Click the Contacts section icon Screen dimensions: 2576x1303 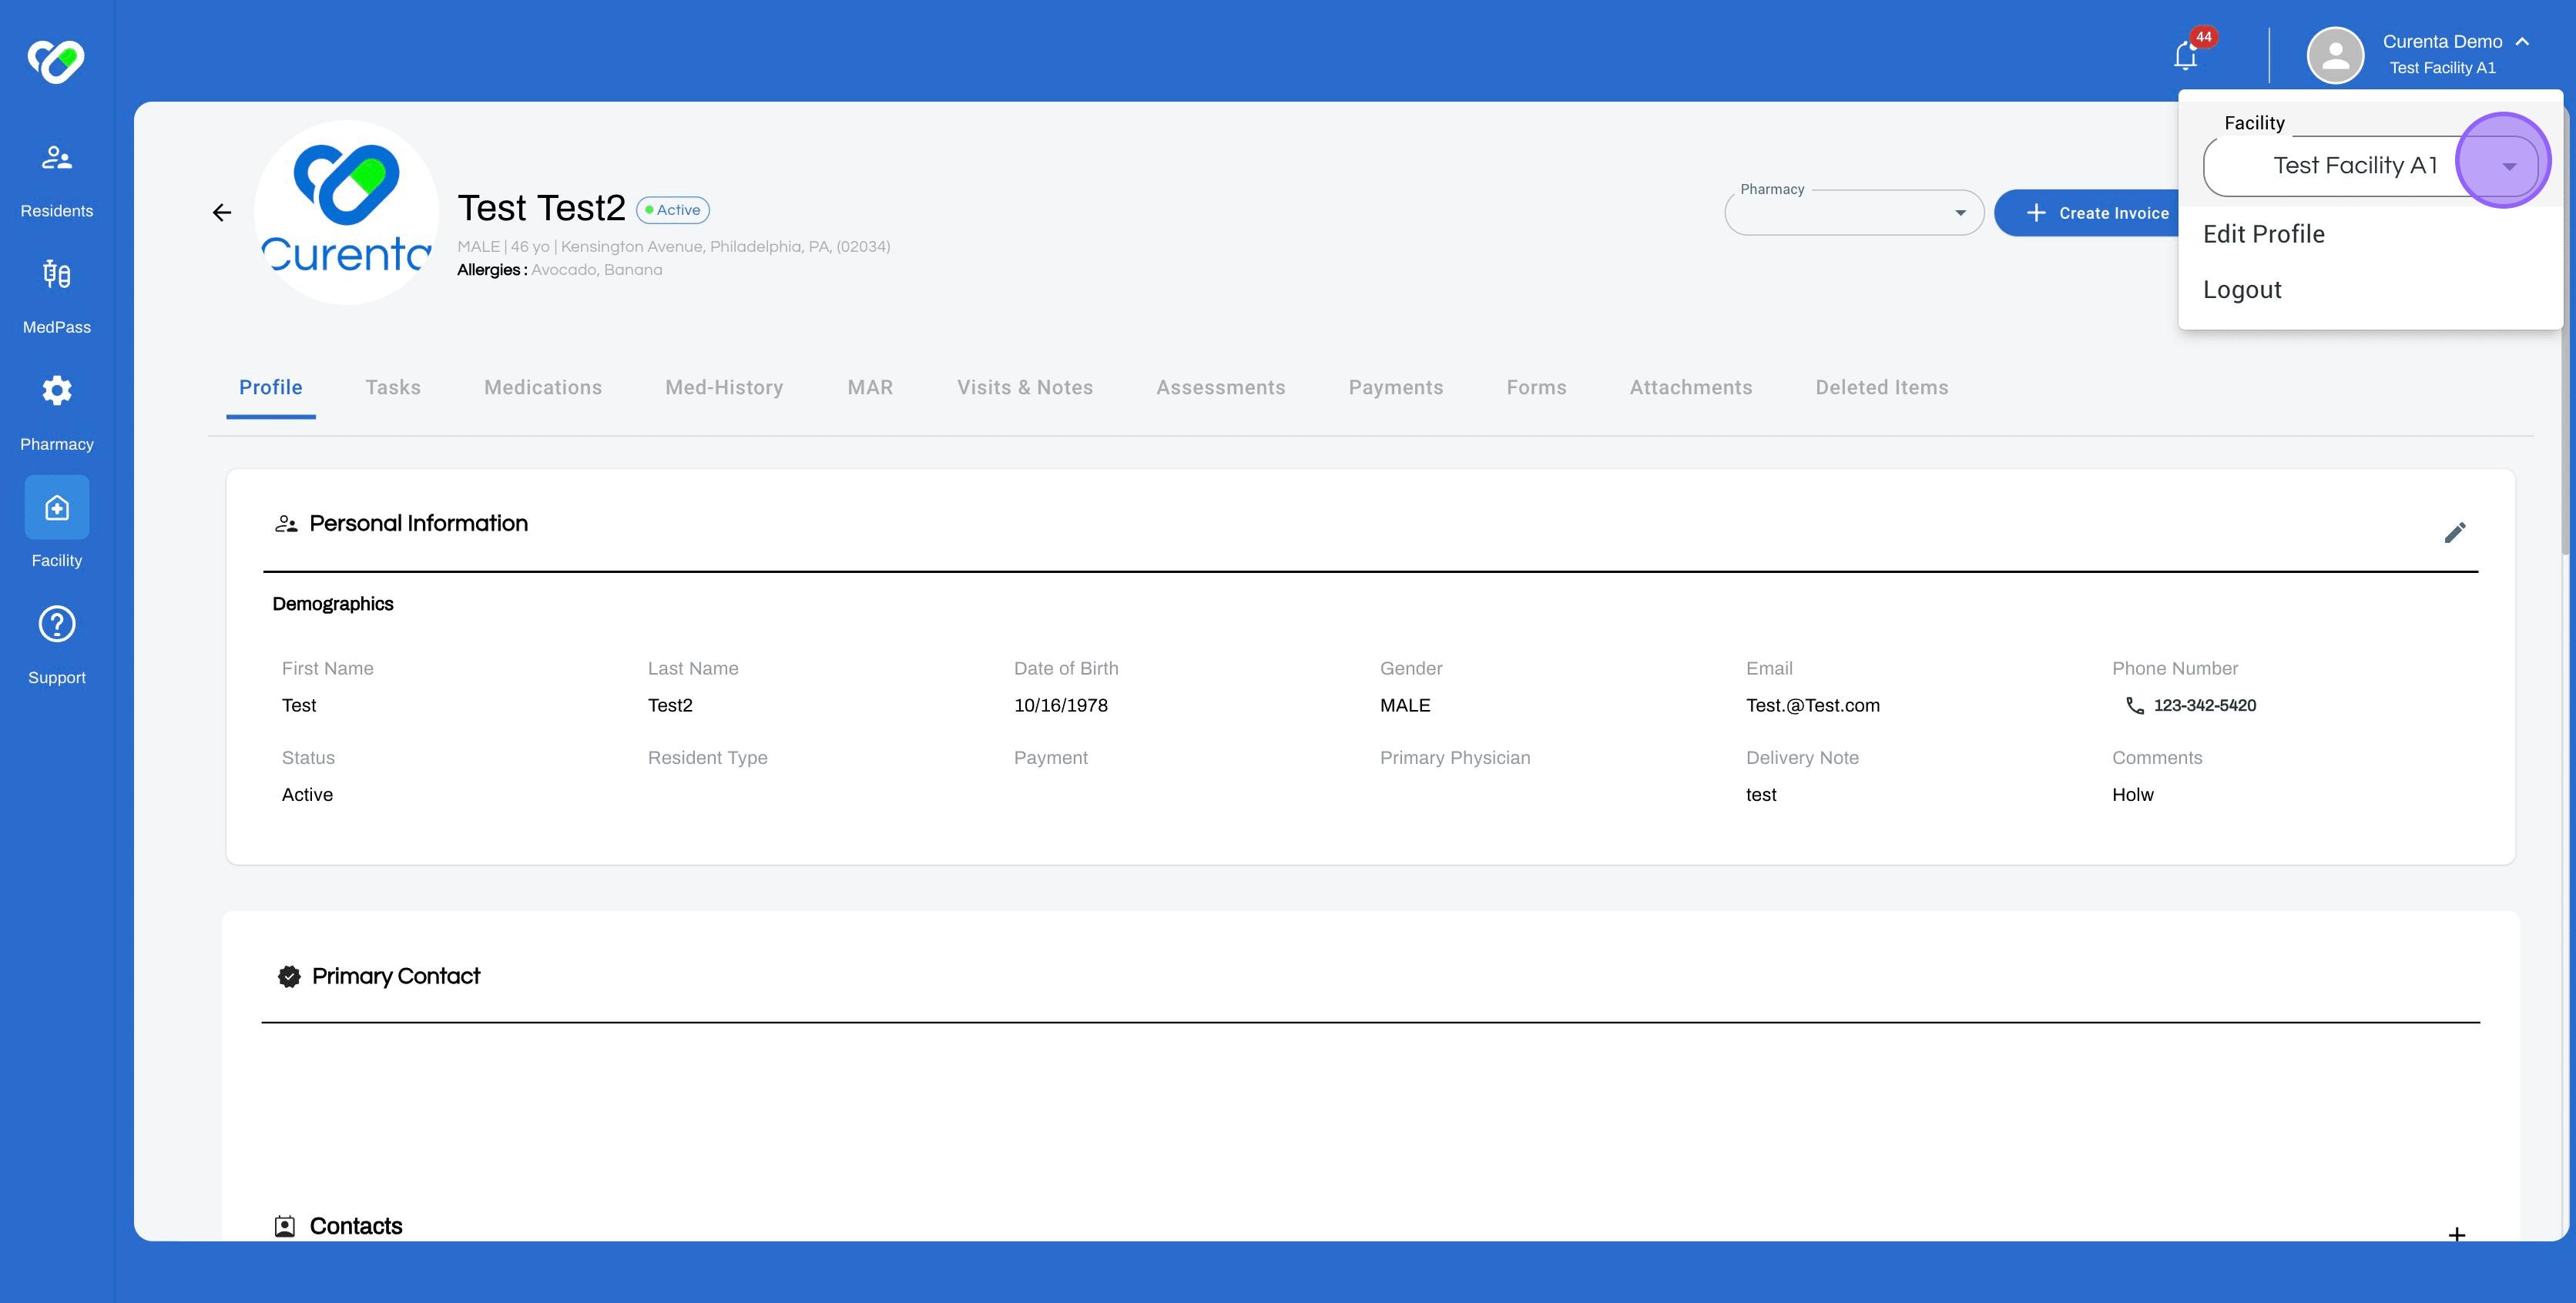[285, 1227]
